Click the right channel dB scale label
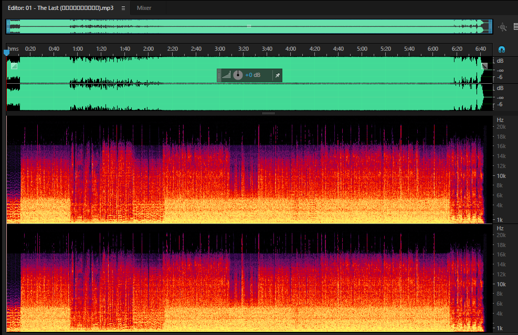The height and width of the screenshot is (335, 518). [500, 88]
